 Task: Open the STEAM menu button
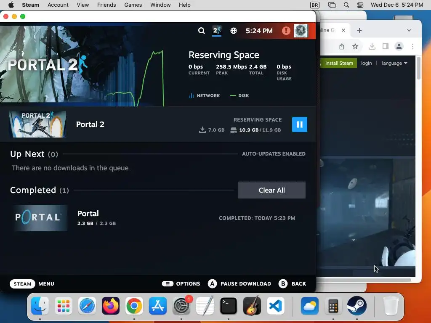point(23,284)
